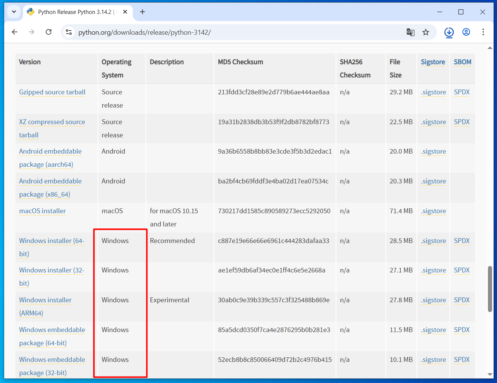Open Android embeddable package (x86_64) link

click(x=50, y=188)
